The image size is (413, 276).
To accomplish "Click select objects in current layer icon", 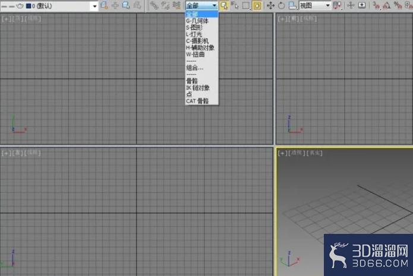I will point(126,5).
